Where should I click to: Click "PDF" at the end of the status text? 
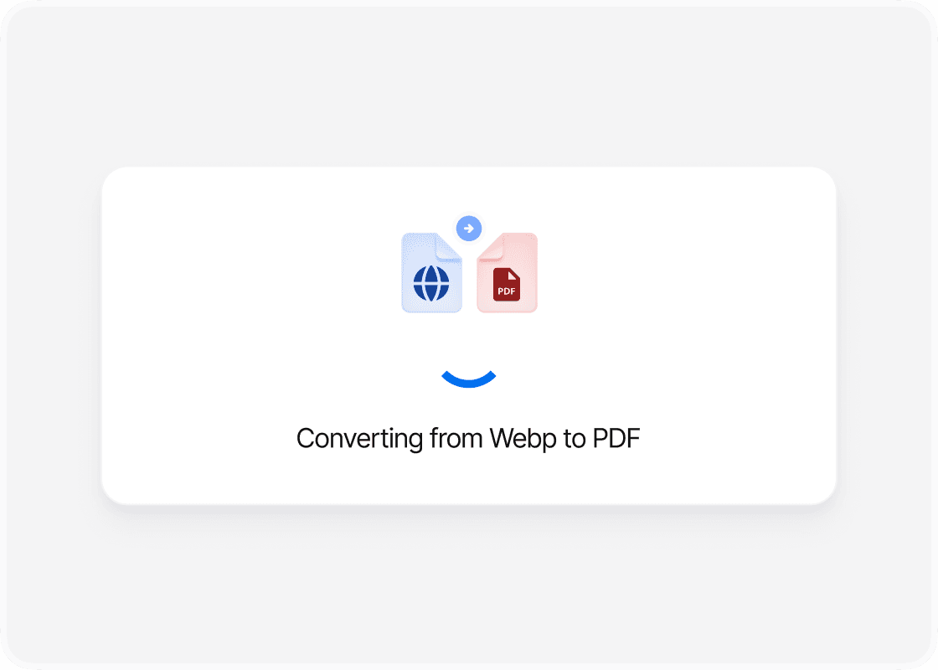pos(616,439)
